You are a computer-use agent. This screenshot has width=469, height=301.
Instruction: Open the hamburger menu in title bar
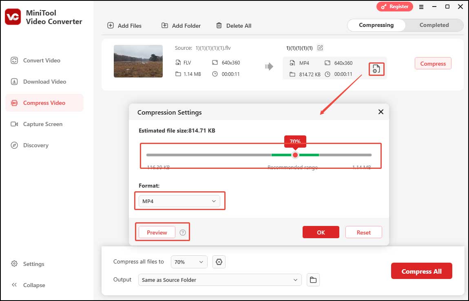point(421,7)
